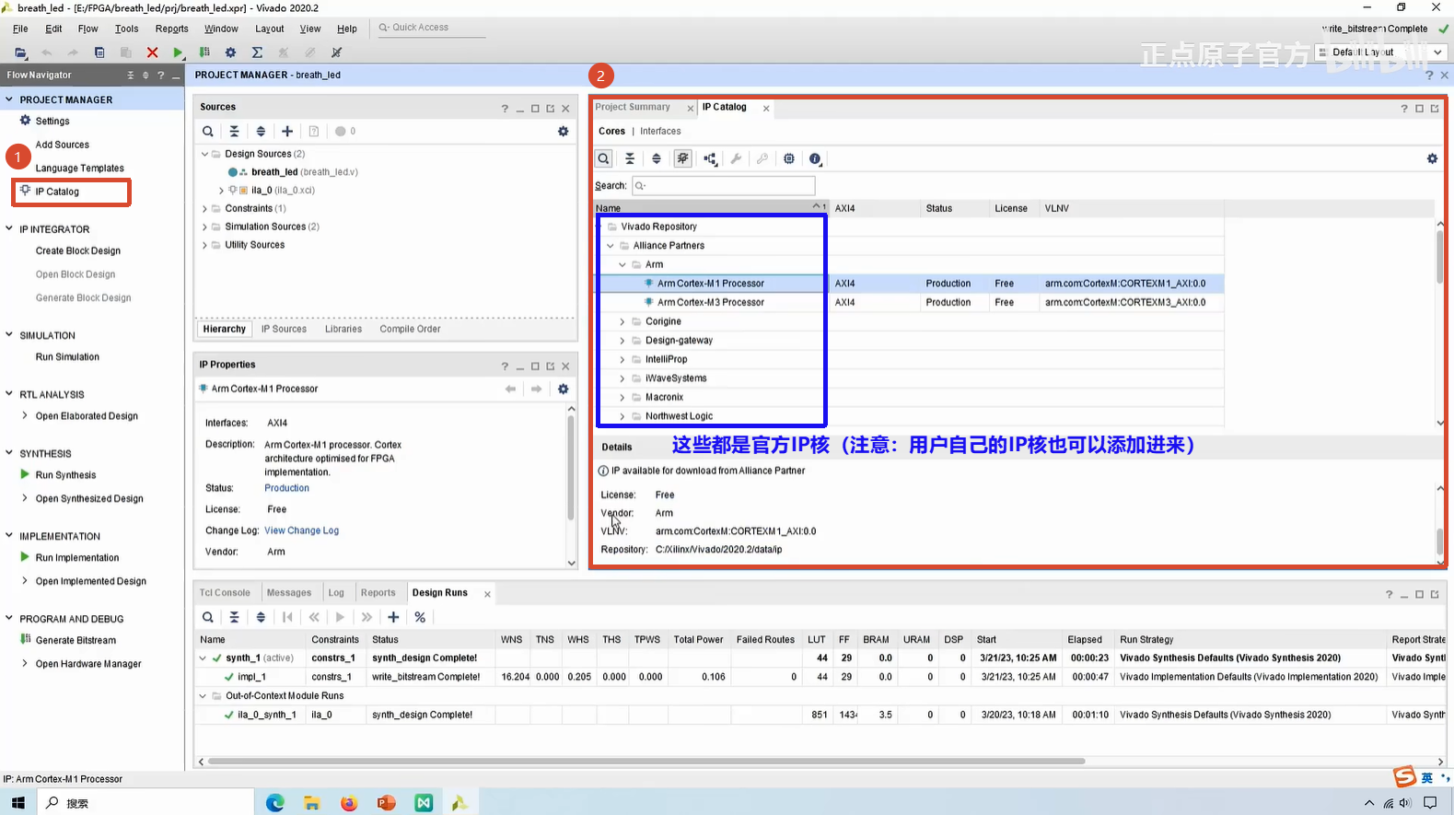Expand Open Elaborated Design

(x=24, y=415)
